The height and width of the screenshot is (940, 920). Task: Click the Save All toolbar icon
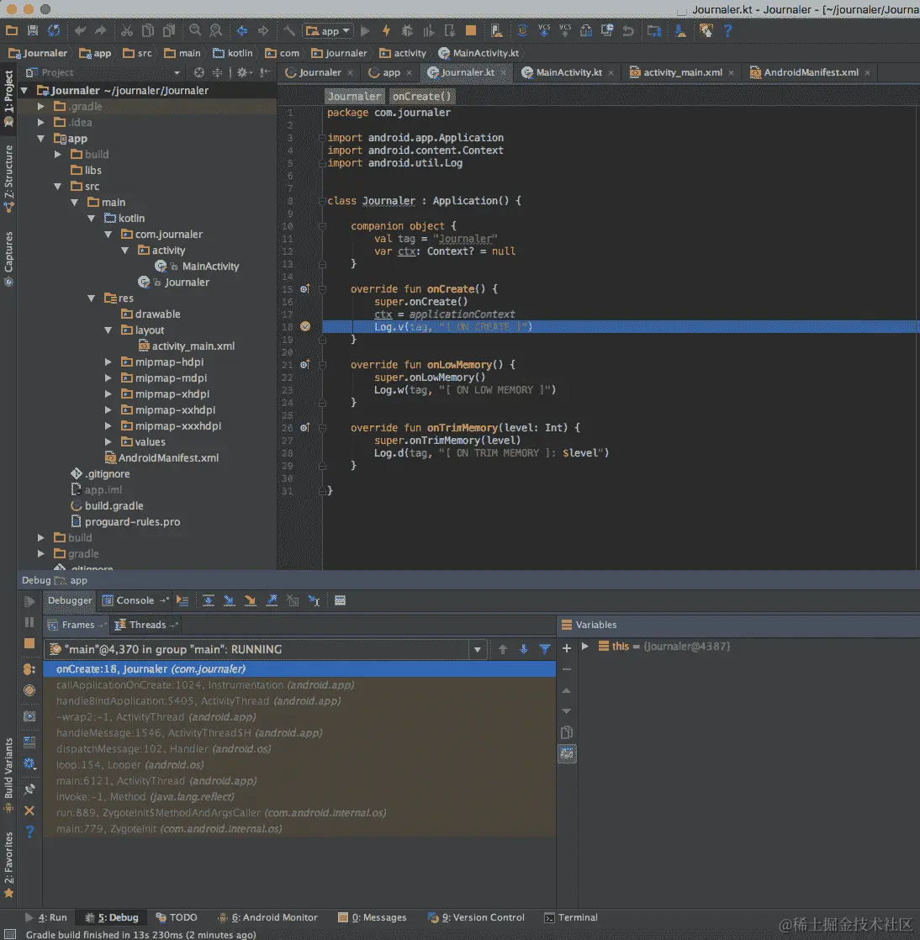33,30
